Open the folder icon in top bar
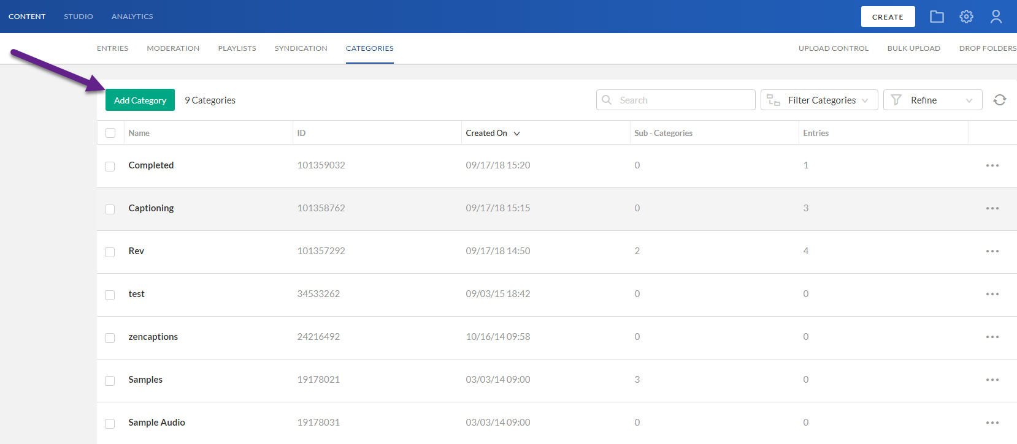1017x444 pixels. [937, 17]
